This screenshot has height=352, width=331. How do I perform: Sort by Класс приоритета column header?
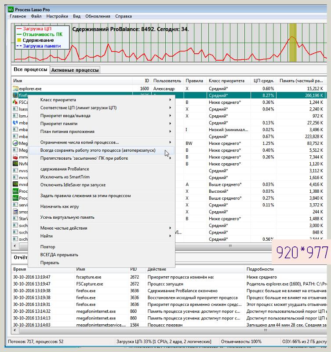click(228, 81)
